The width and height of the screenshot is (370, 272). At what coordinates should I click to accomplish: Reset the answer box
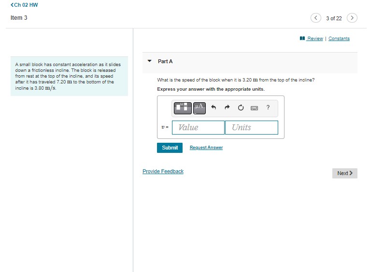tap(241, 108)
